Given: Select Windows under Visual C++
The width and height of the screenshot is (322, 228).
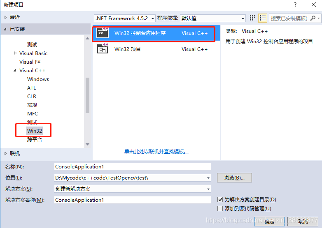Looking at the screenshot, I should [38, 79].
